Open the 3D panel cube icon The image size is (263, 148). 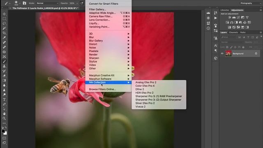tap(216, 58)
